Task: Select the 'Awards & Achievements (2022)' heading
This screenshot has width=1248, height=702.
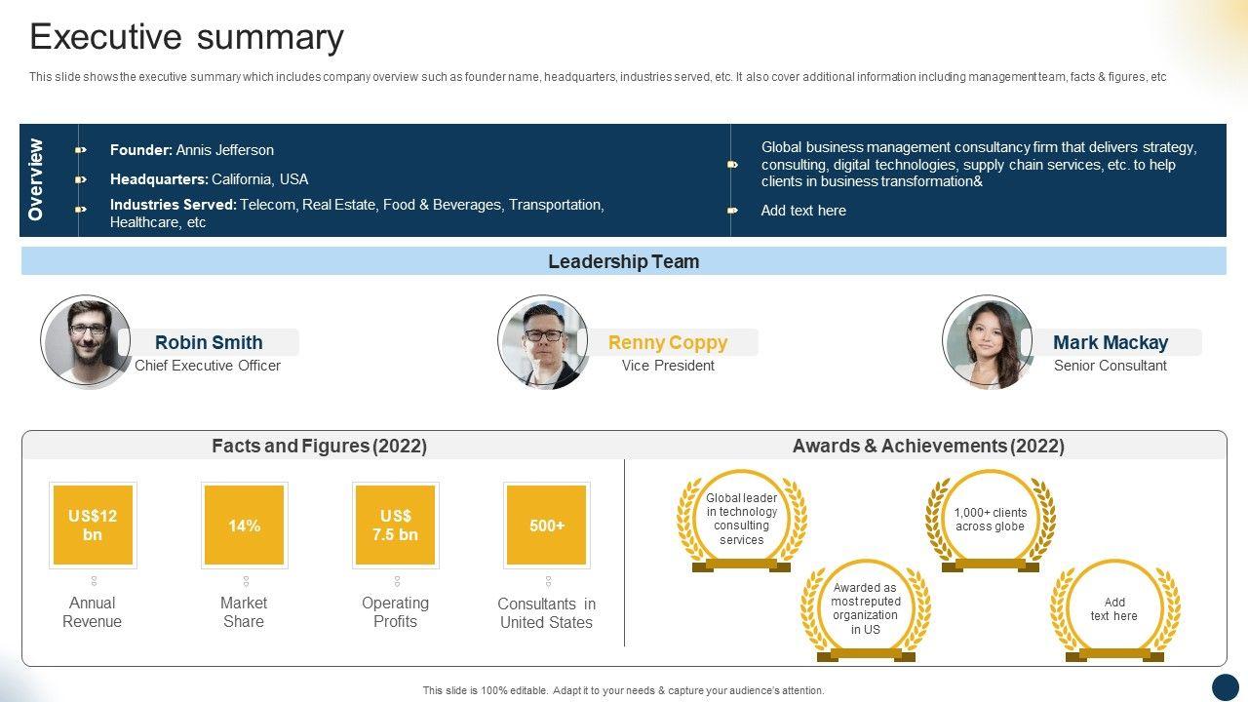Action: pos(928,446)
